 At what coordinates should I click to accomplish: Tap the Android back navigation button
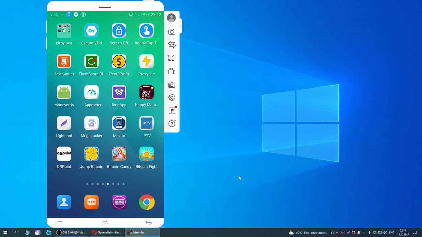(149, 223)
